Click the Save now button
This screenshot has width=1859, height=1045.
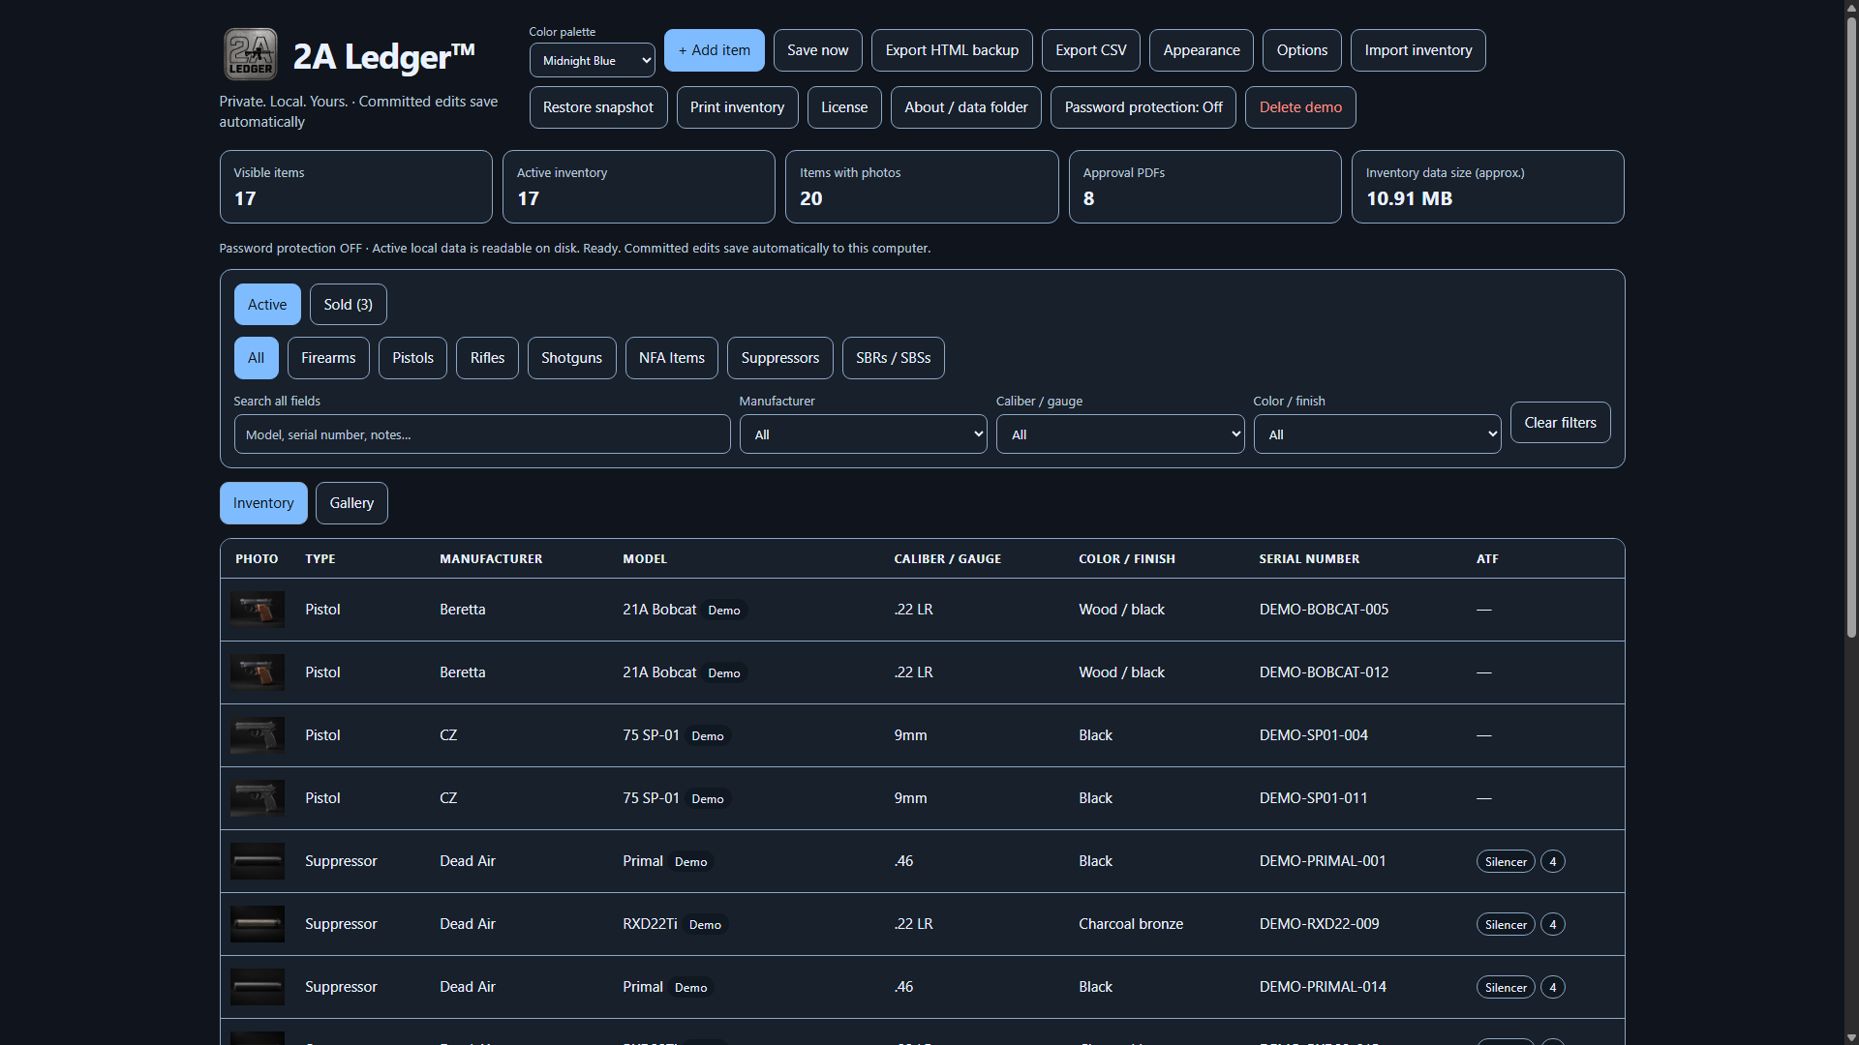(x=818, y=50)
